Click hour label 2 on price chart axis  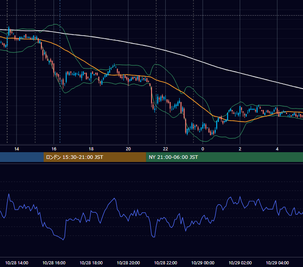click(240, 149)
